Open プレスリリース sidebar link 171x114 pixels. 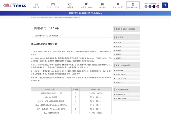[126, 78]
